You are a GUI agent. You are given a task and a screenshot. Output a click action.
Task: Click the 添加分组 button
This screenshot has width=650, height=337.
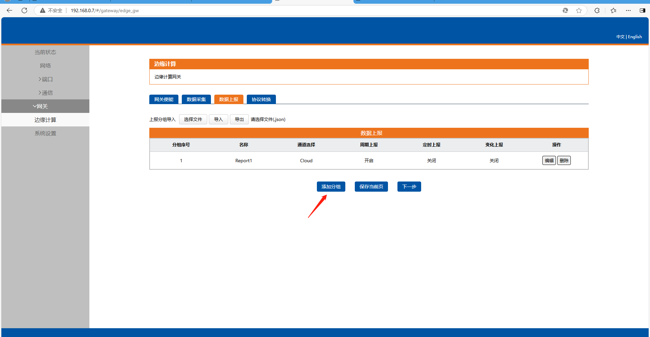(331, 187)
